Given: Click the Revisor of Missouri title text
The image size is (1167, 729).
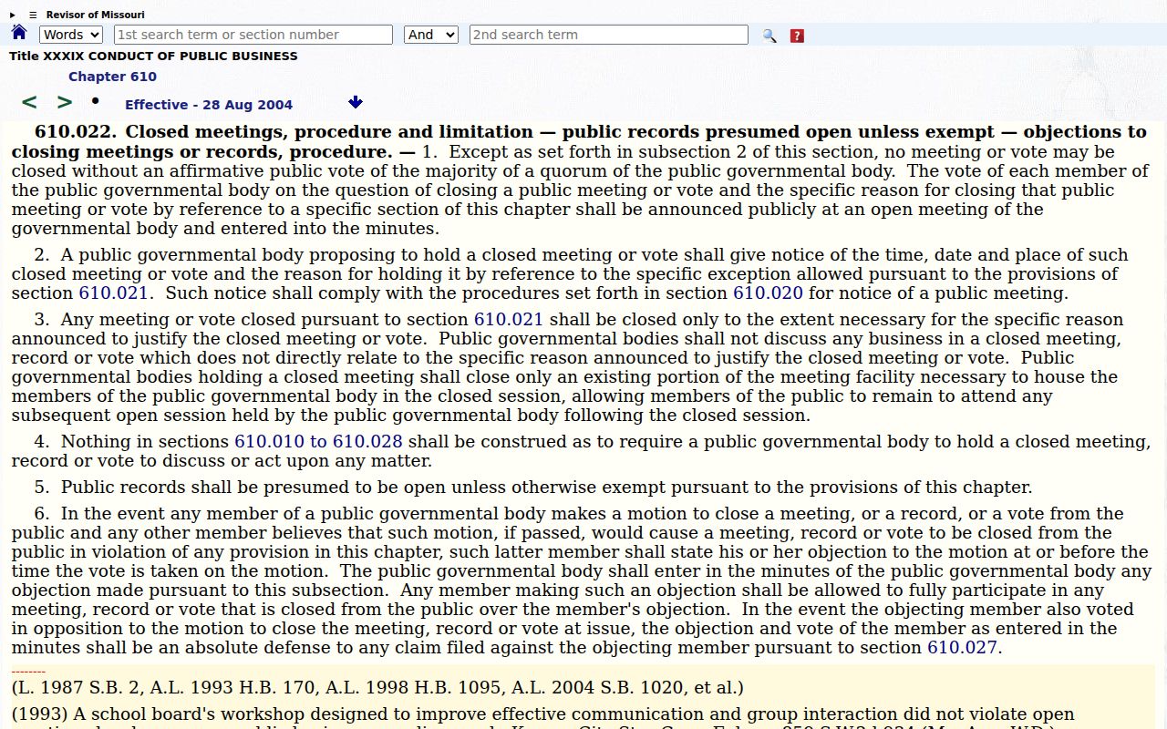Looking at the screenshot, I should (96, 15).
